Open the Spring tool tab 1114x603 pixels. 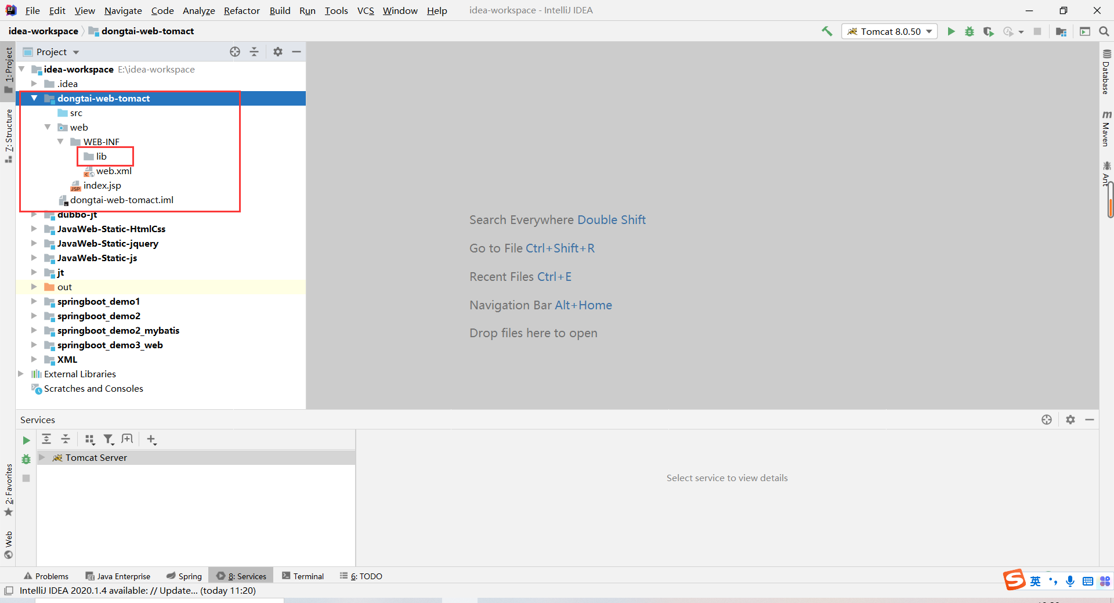184,576
